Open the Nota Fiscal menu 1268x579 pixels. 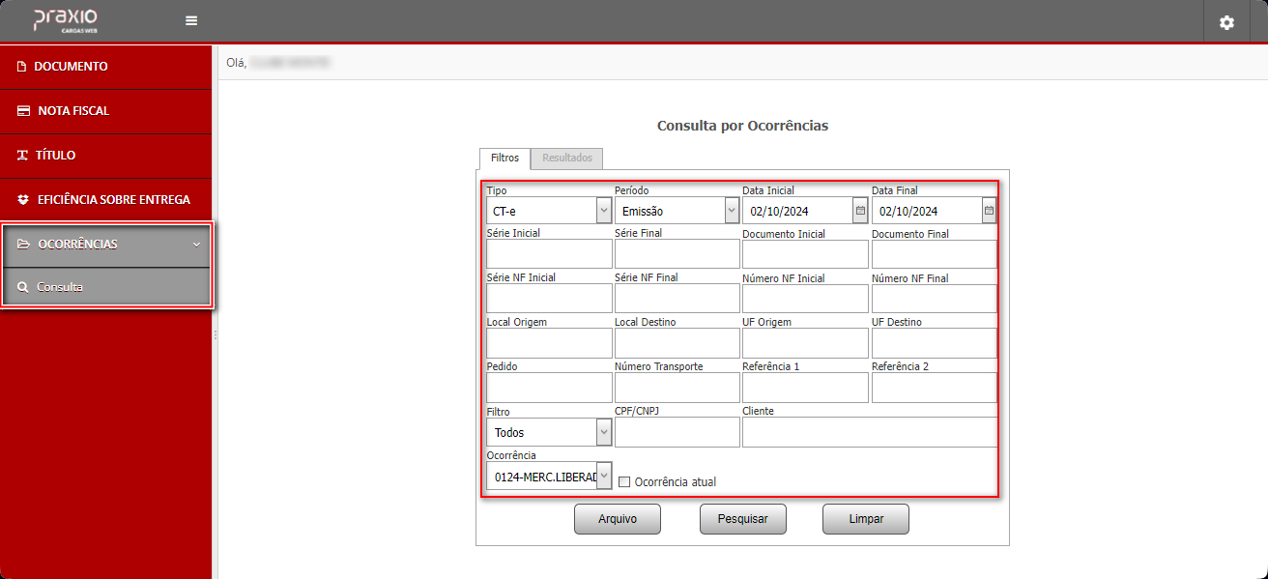point(106,111)
